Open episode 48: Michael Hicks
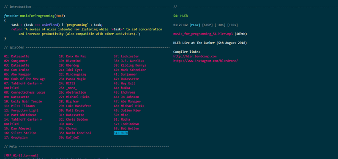This screenshot has height=159, width=338. [x=129, y=106]
